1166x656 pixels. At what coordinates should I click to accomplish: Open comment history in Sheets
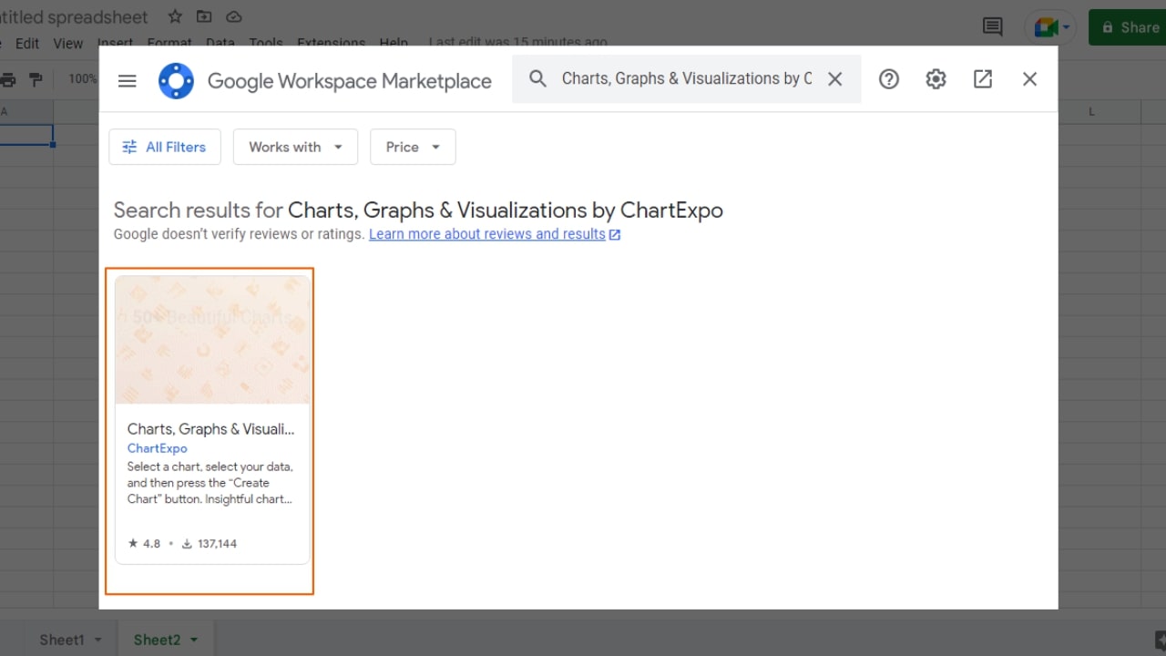pos(993,27)
